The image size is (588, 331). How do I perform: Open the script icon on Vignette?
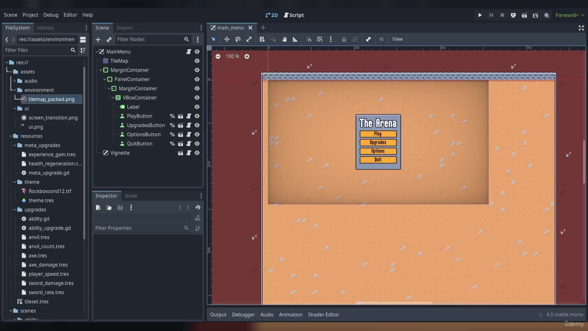pos(188,153)
